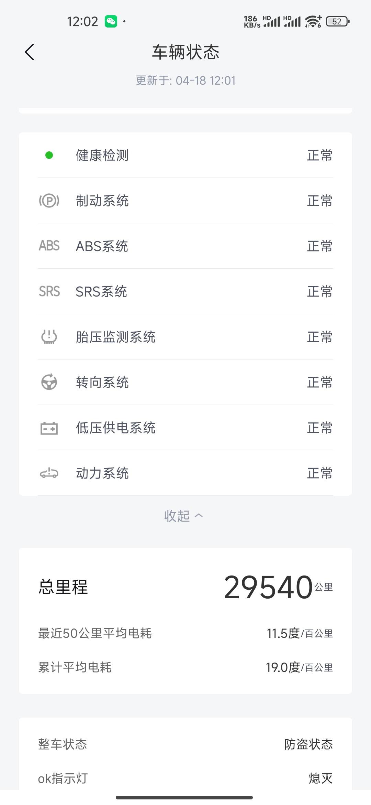Tap the 动力系统 正常 status text

[x=319, y=473]
